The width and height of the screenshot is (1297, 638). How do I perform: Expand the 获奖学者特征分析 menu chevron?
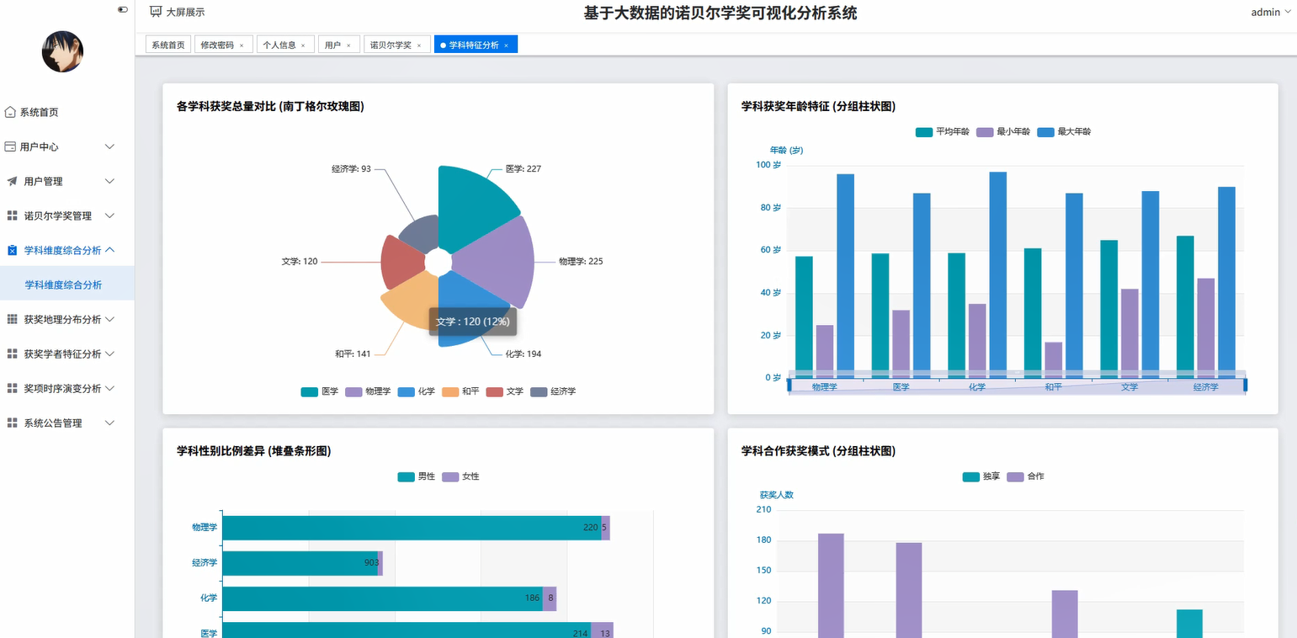click(x=109, y=354)
